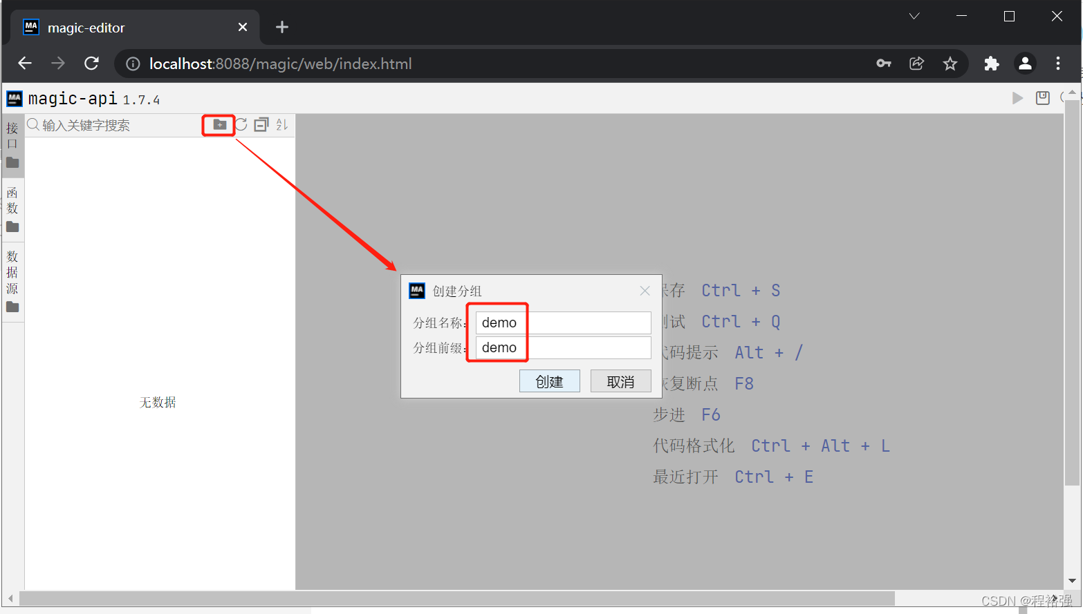Image resolution: width=1083 pixels, height=614 pixels.
Task: Close the magic-editor tab
Action: pos(243,27)
